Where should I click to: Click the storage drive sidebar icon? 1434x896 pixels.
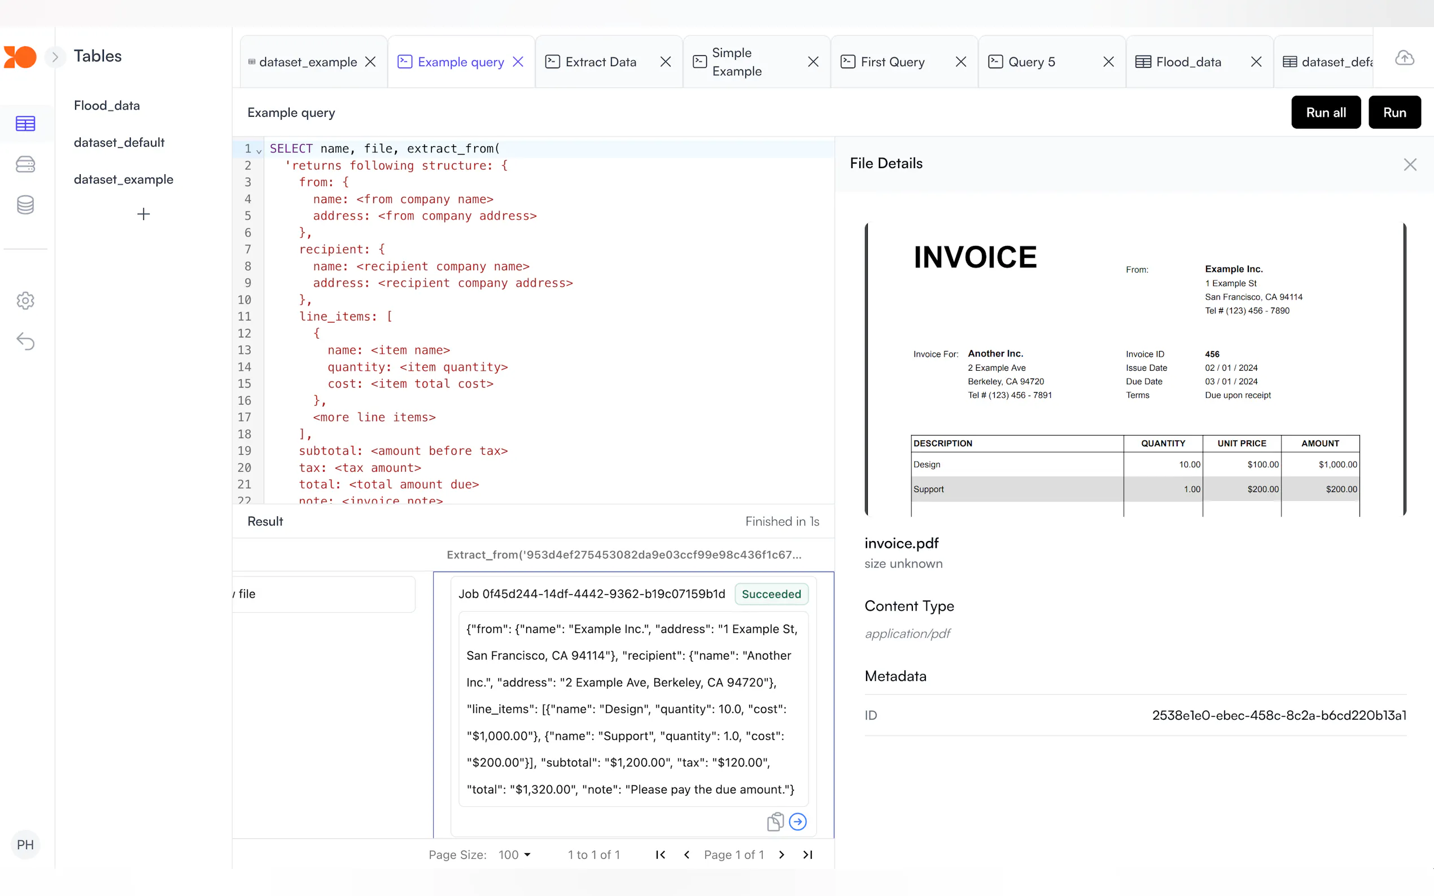(x=25, y=164)
